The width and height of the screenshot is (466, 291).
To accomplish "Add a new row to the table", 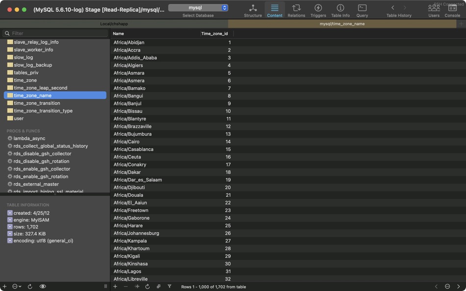I will pyautogui.click(x=115, y=287).
